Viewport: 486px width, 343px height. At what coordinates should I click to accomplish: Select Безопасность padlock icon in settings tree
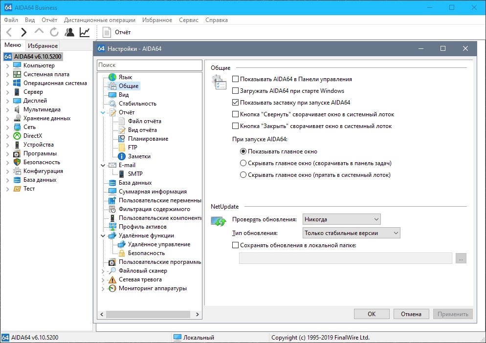[122, 253]
